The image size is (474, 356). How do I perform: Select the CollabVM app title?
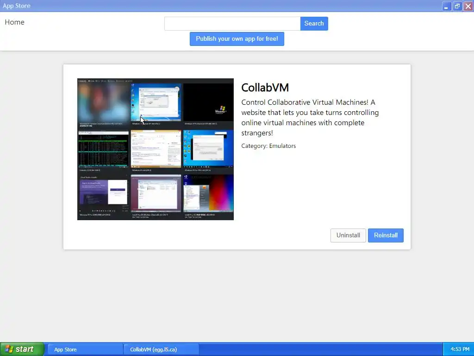pos(265,88)
